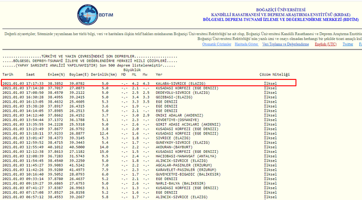Switch to English (UTC) version
The image size is (362, 200).
tap(325, 44)
